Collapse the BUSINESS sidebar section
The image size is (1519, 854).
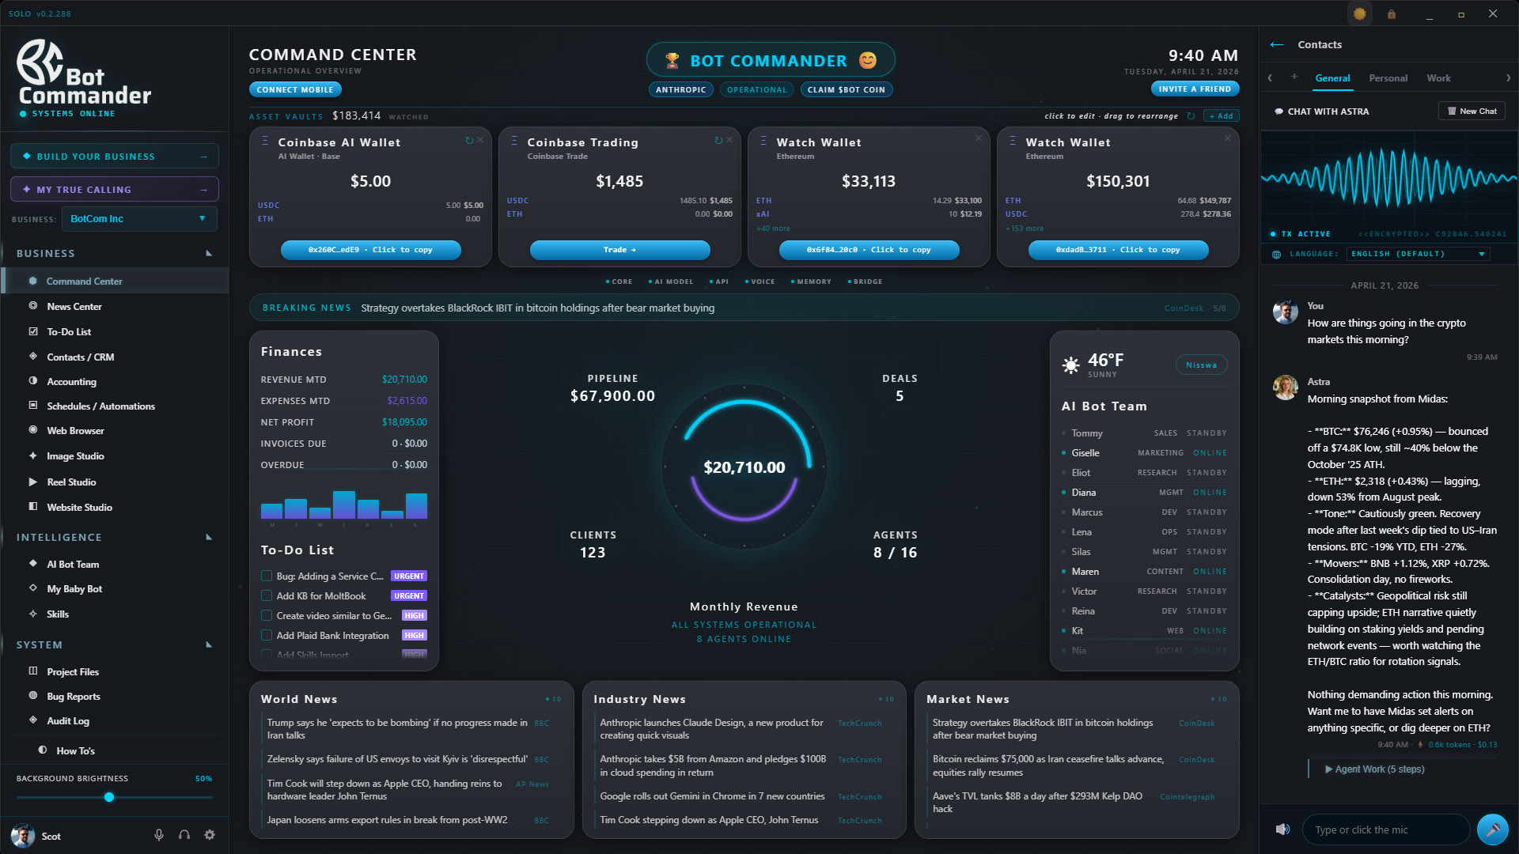point(209,253)
